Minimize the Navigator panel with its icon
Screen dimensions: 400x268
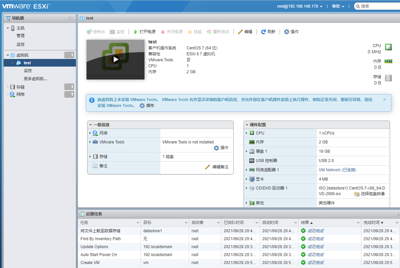pyautogui.click(x=71, y=18)
